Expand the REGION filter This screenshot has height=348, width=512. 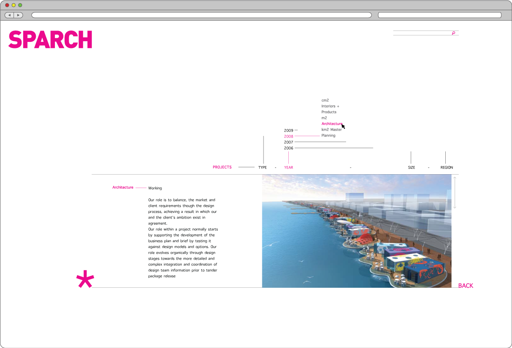tap(447, 167)
